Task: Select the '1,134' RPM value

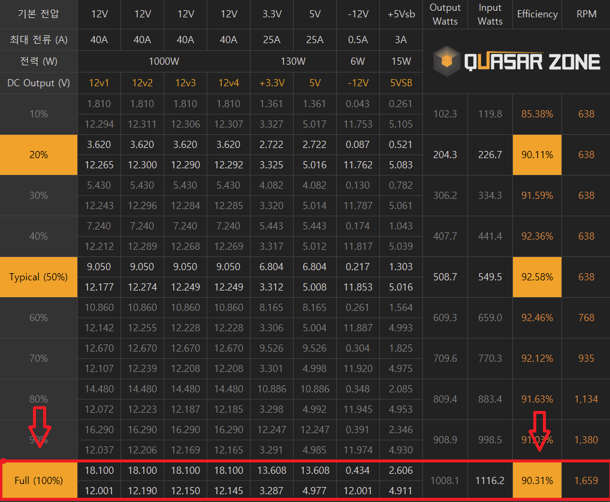Action: point(586,399)
